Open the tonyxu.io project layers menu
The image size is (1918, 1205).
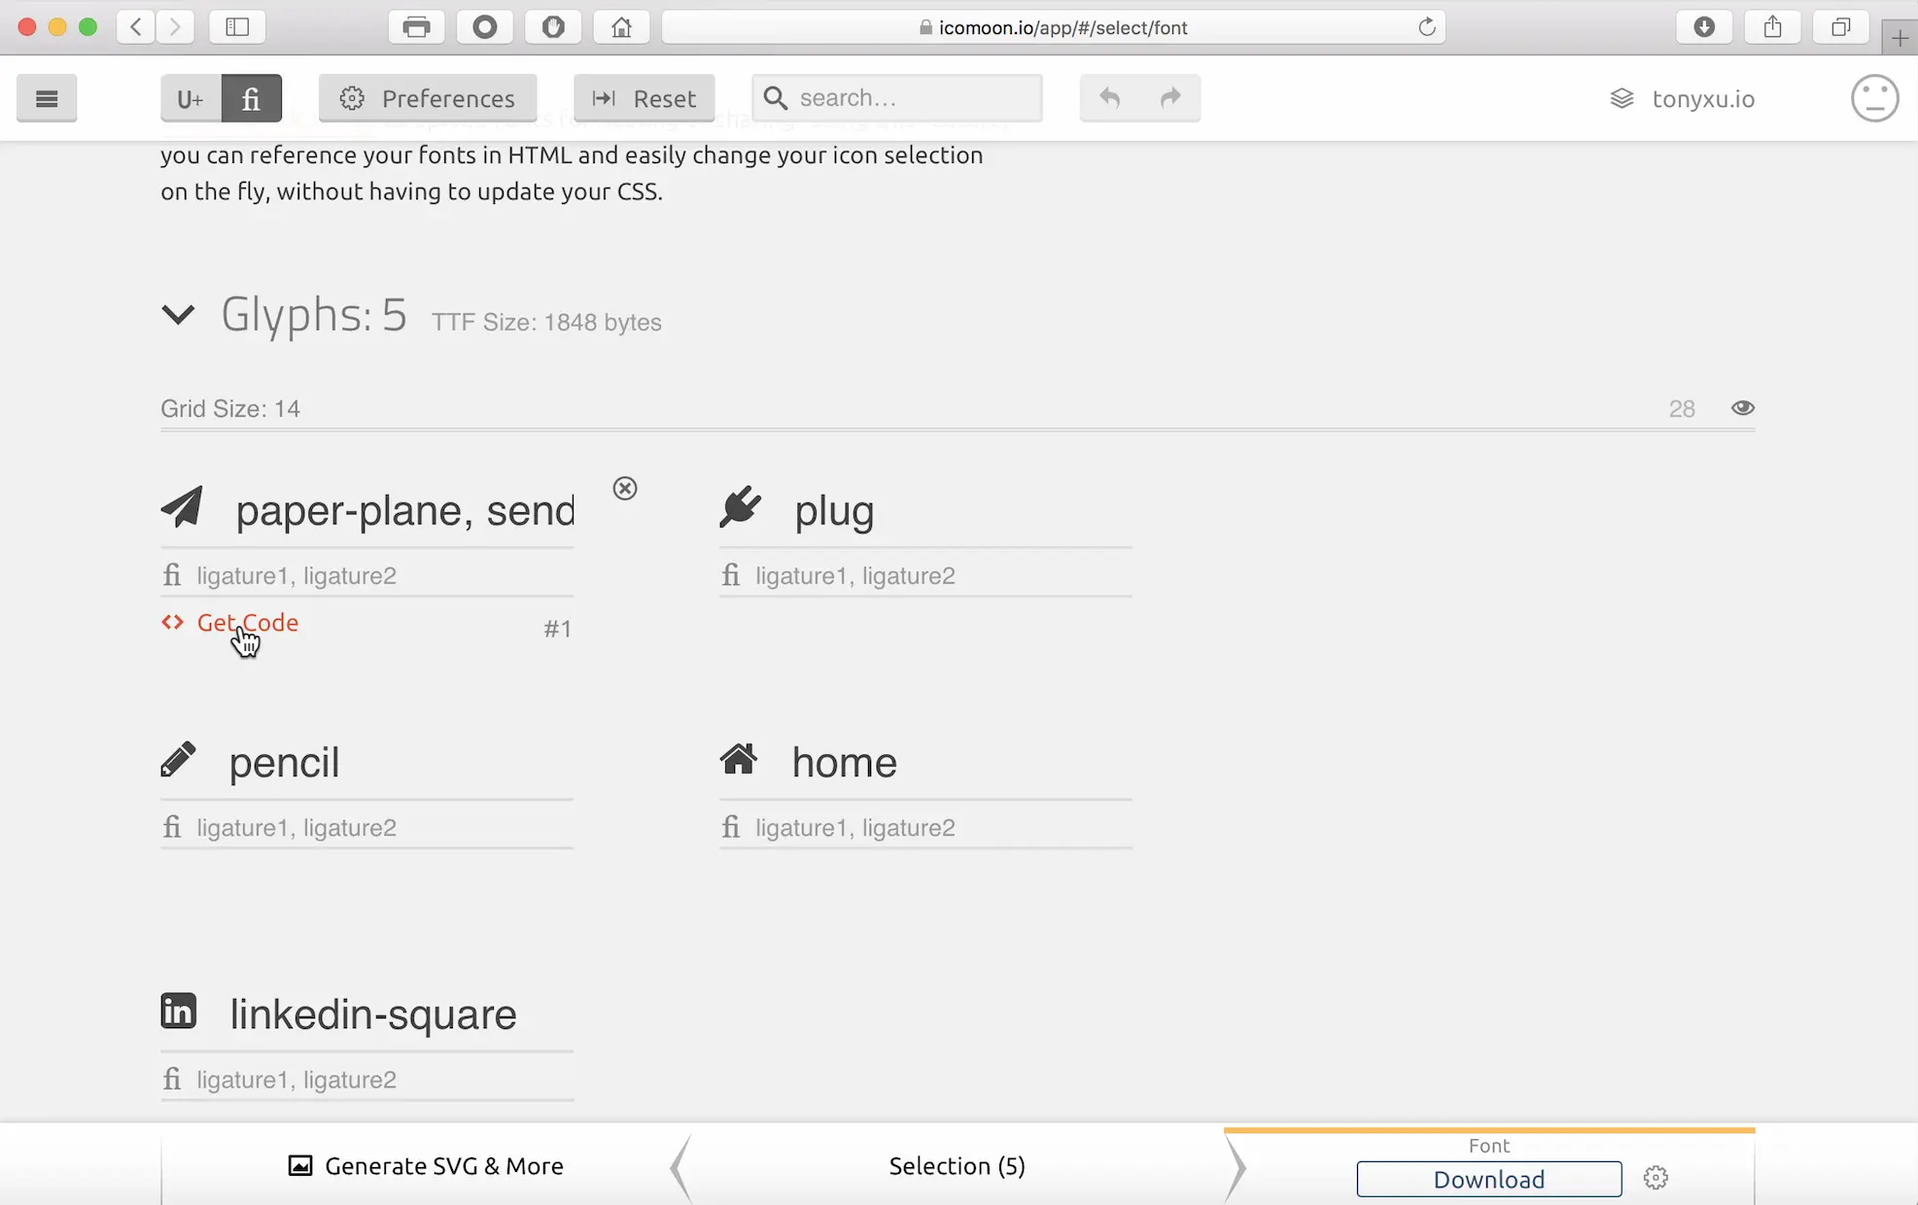[x=1683, y=98]
